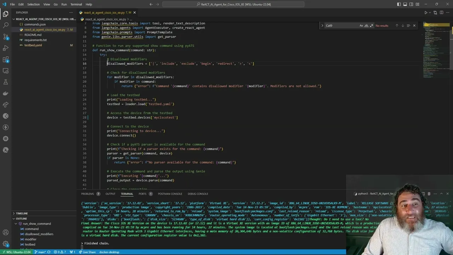Switch to the Output panel tab
This screenshot has height=255, width=453.
click(110, 194)
